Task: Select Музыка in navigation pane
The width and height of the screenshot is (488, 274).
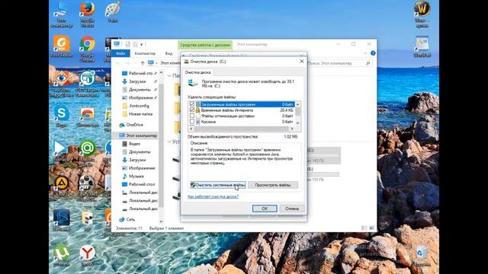Action: [x=136, y=176]
